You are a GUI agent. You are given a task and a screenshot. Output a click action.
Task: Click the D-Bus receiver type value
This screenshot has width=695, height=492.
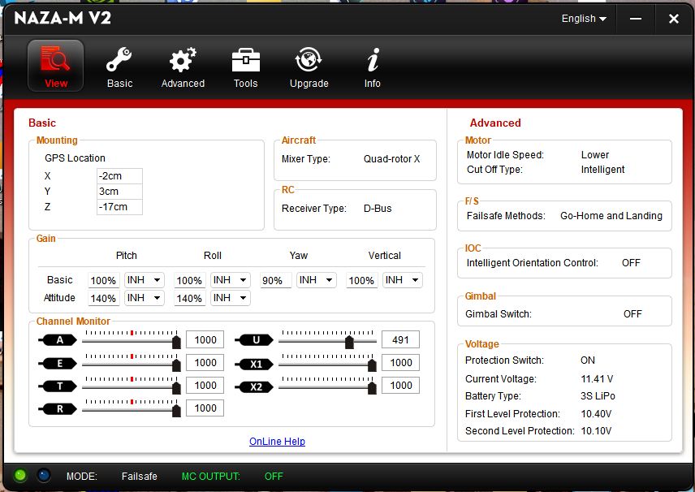click(x=378, y=209)
